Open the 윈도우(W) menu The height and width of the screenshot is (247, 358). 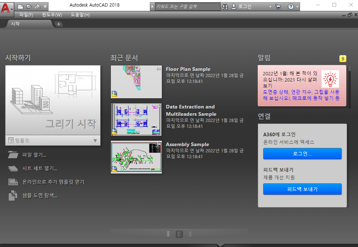(x=52, y=15)
